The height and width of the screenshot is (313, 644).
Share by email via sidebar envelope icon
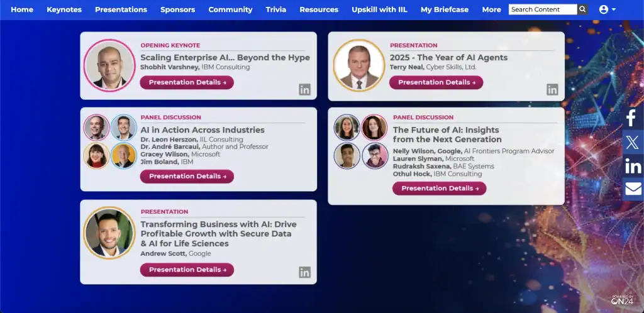pyautogui.click(x=633, y=189)
